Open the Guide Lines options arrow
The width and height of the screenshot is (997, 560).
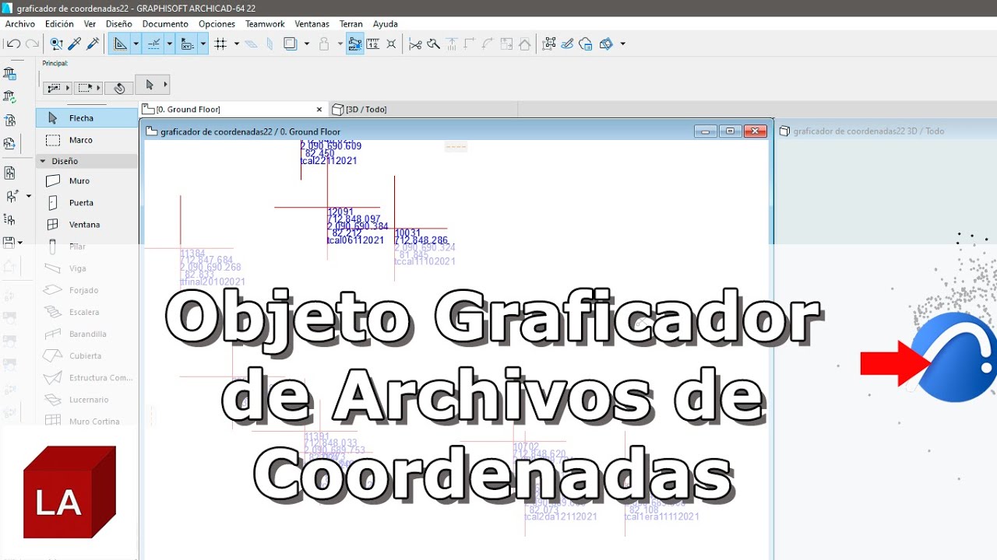pos(136,44)
